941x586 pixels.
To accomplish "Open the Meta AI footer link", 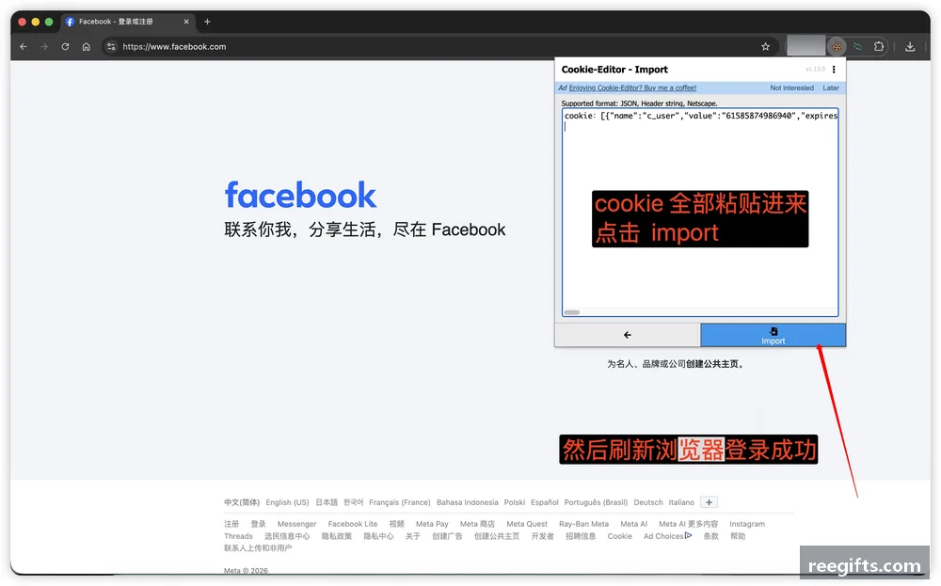I will pos(633,524).
